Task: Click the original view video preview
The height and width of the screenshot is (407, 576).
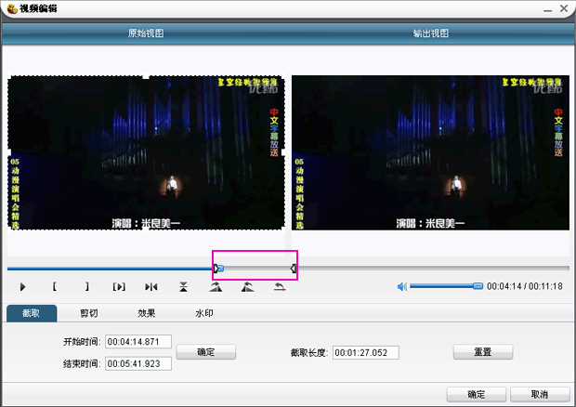Action: pyautogui.click(x=146, y=152)
